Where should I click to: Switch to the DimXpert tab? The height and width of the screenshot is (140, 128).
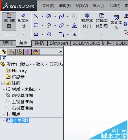point(59,43)
